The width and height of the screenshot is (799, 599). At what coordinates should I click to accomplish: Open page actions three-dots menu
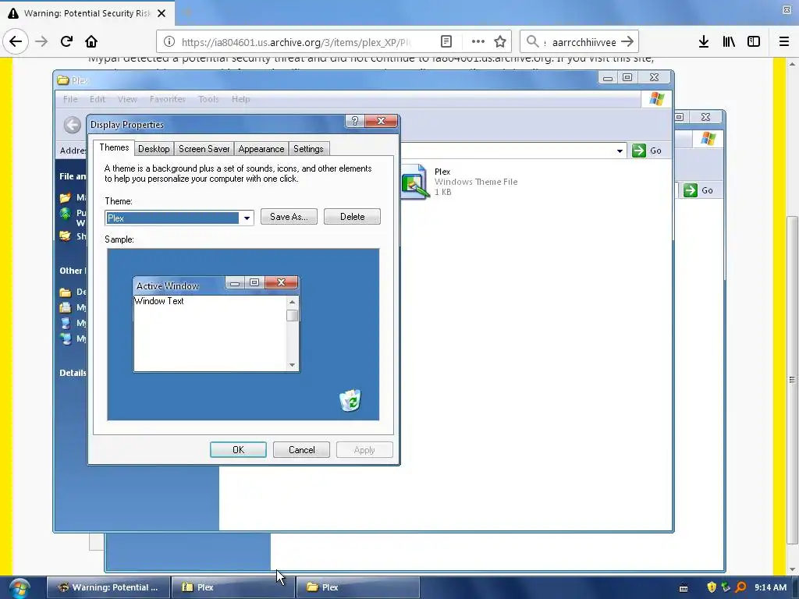coord(478,42)
